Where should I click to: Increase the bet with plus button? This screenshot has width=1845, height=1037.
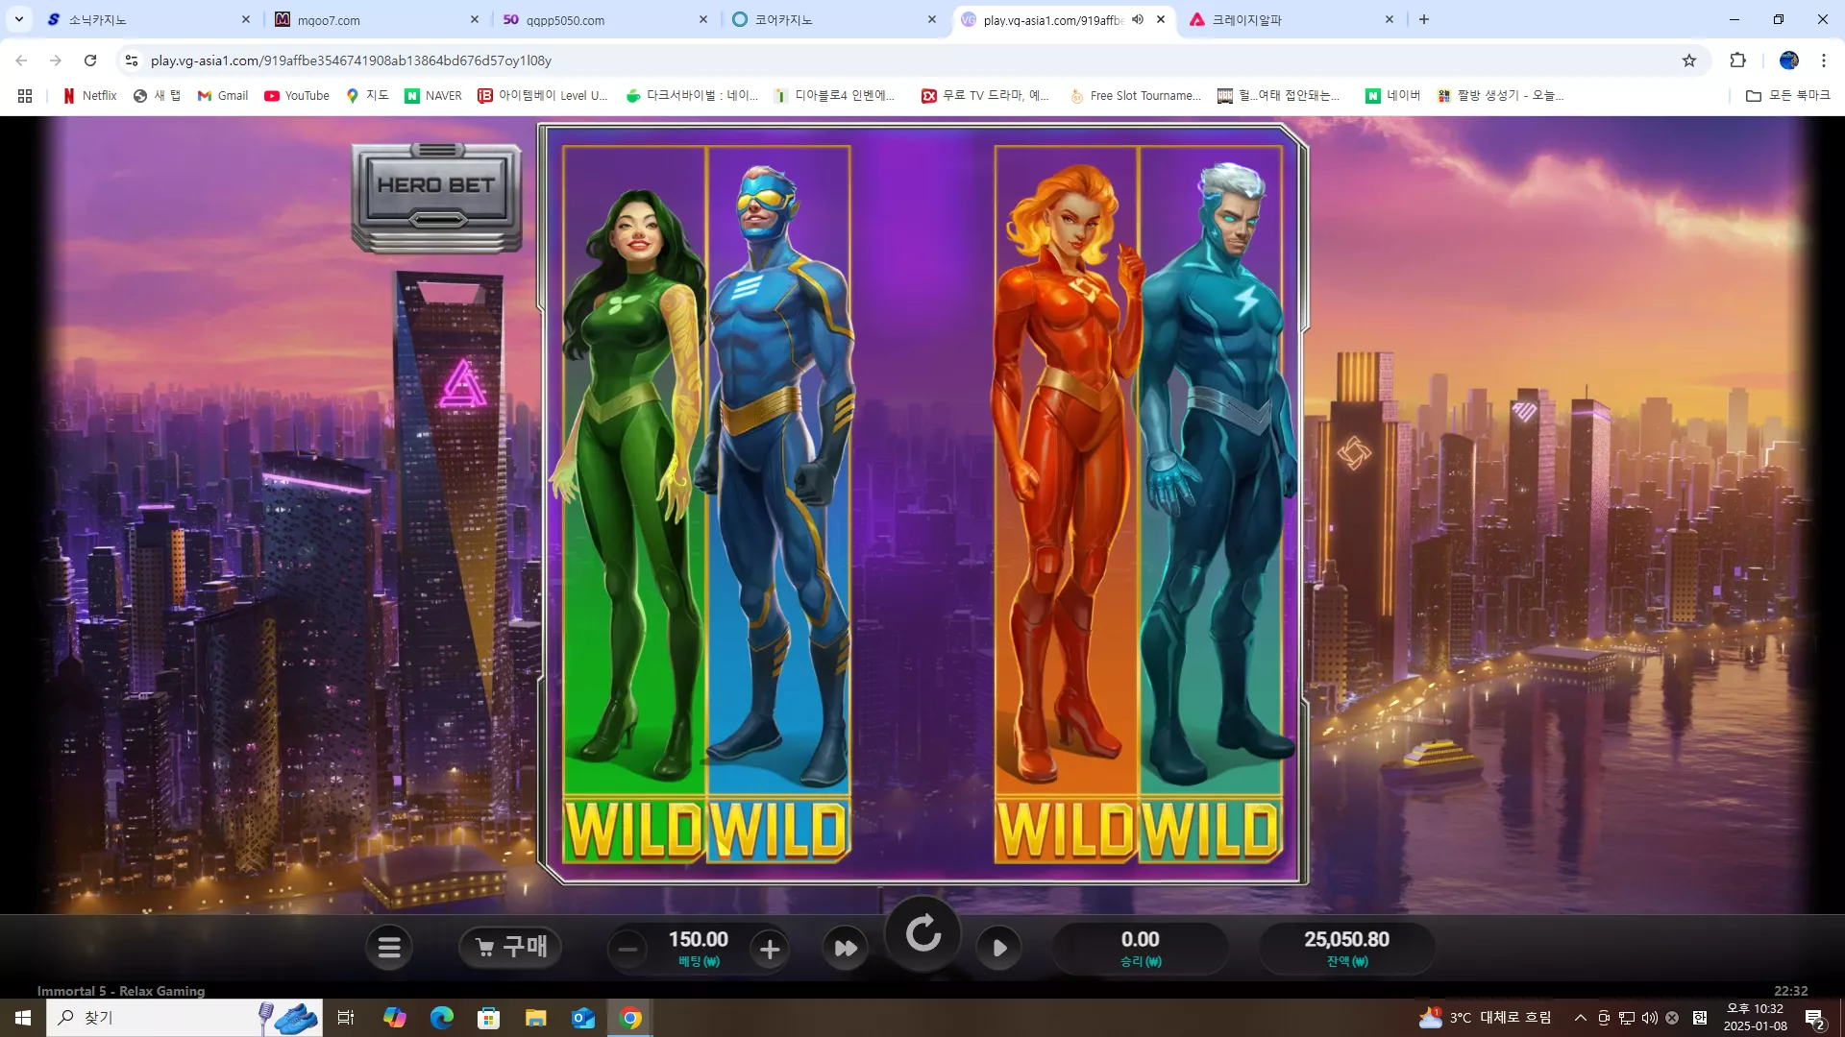[x=770, y=950]
